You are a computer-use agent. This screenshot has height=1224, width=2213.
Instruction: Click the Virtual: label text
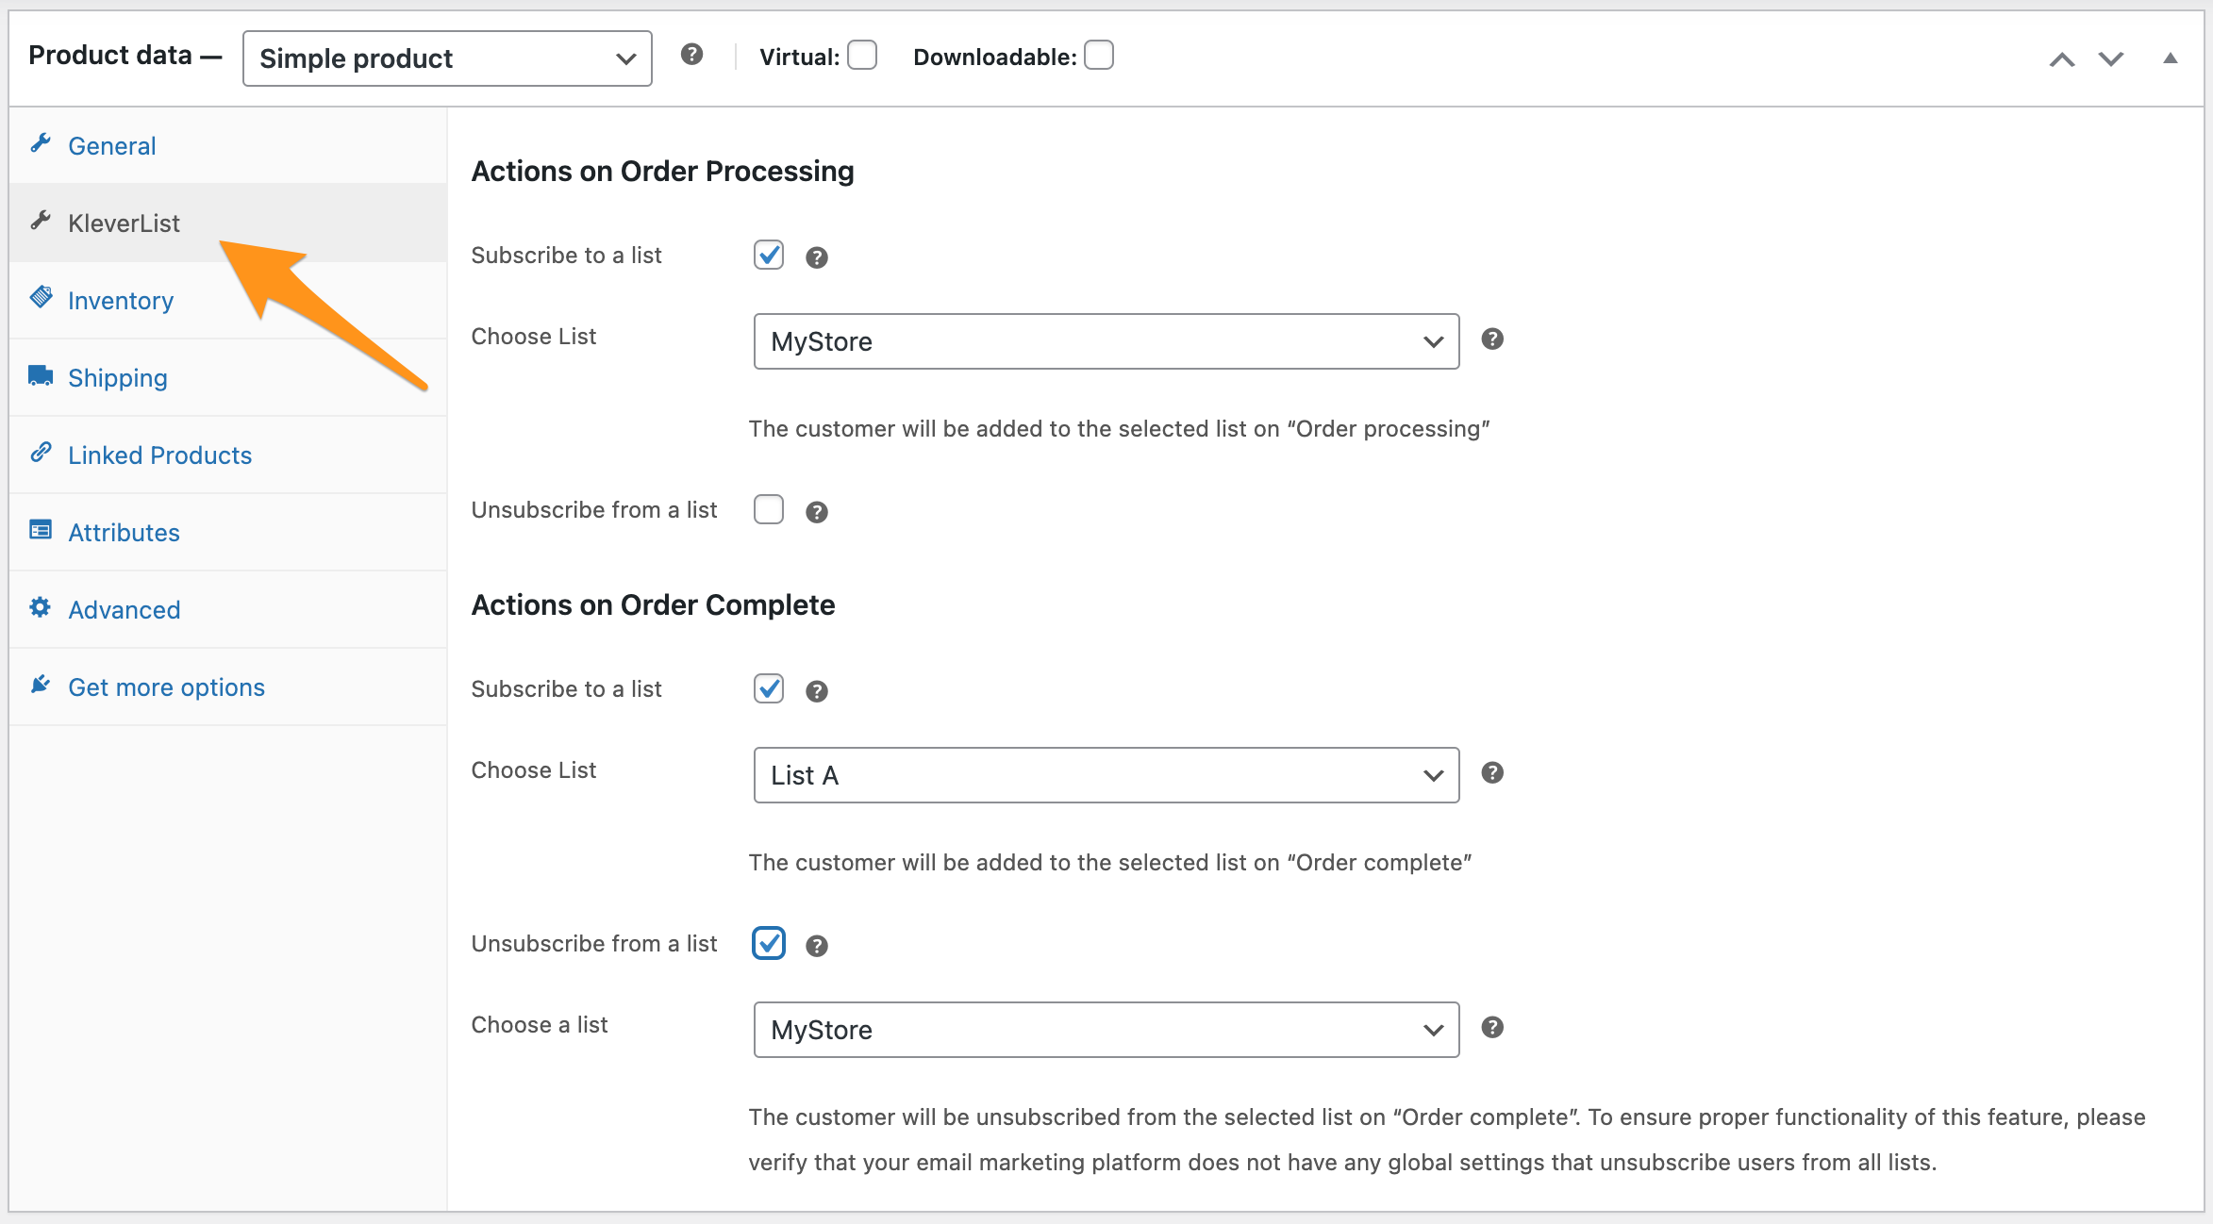pyautogui.click(x=799, y=57)
